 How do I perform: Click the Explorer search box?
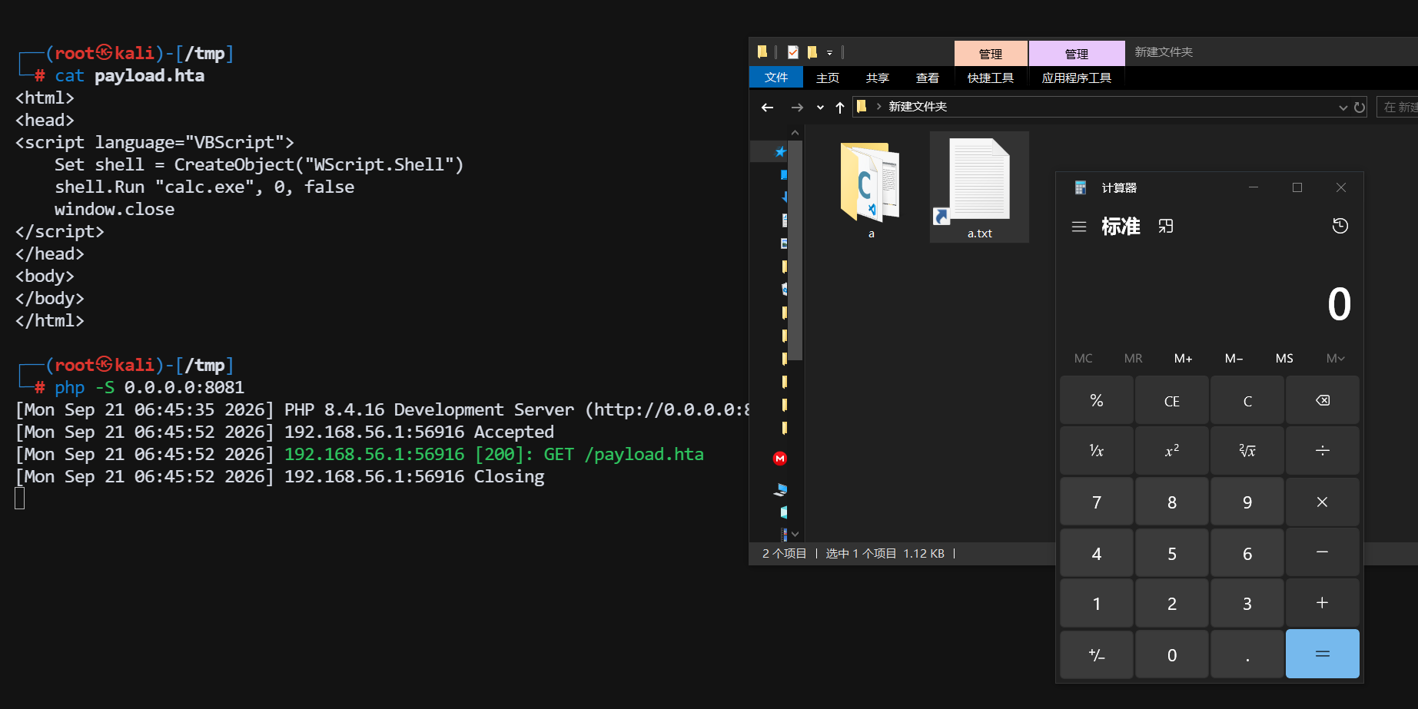click(x=1397, y=107)
